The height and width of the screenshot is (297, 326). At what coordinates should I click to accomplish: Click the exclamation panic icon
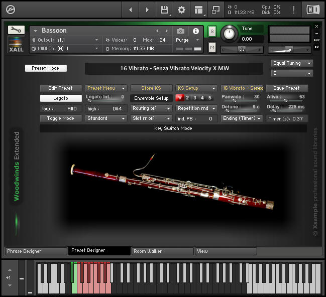click(293, 10)
